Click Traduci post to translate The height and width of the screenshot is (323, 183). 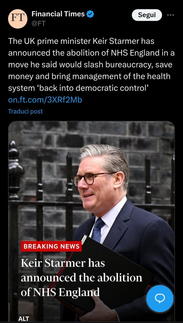[25, 111]
